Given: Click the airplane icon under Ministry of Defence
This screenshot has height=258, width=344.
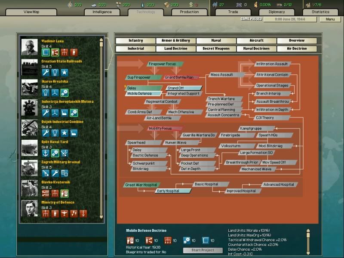Looking at the screenshot, I should point(64,214).
